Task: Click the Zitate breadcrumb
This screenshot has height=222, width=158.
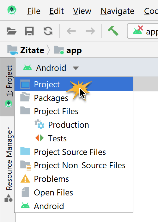Action: (32, 50)
